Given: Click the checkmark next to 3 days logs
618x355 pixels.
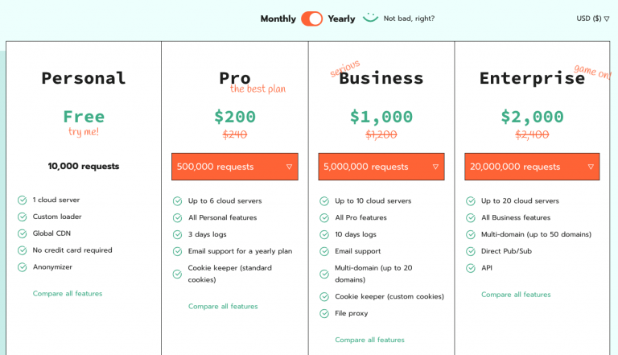Looking at the screenshot, I should 178,234.
